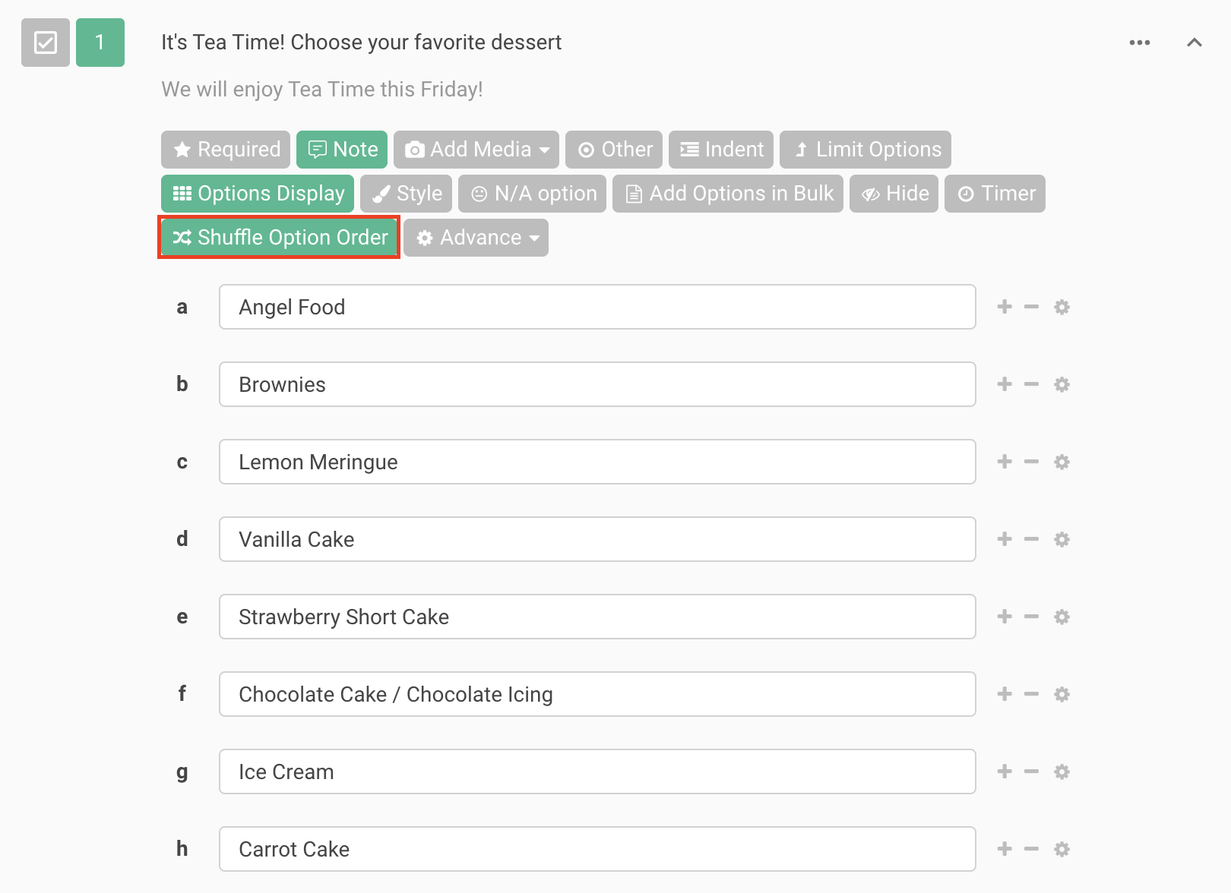
Task: Click inside the Ice Cream option field
Action: (597, 772)
